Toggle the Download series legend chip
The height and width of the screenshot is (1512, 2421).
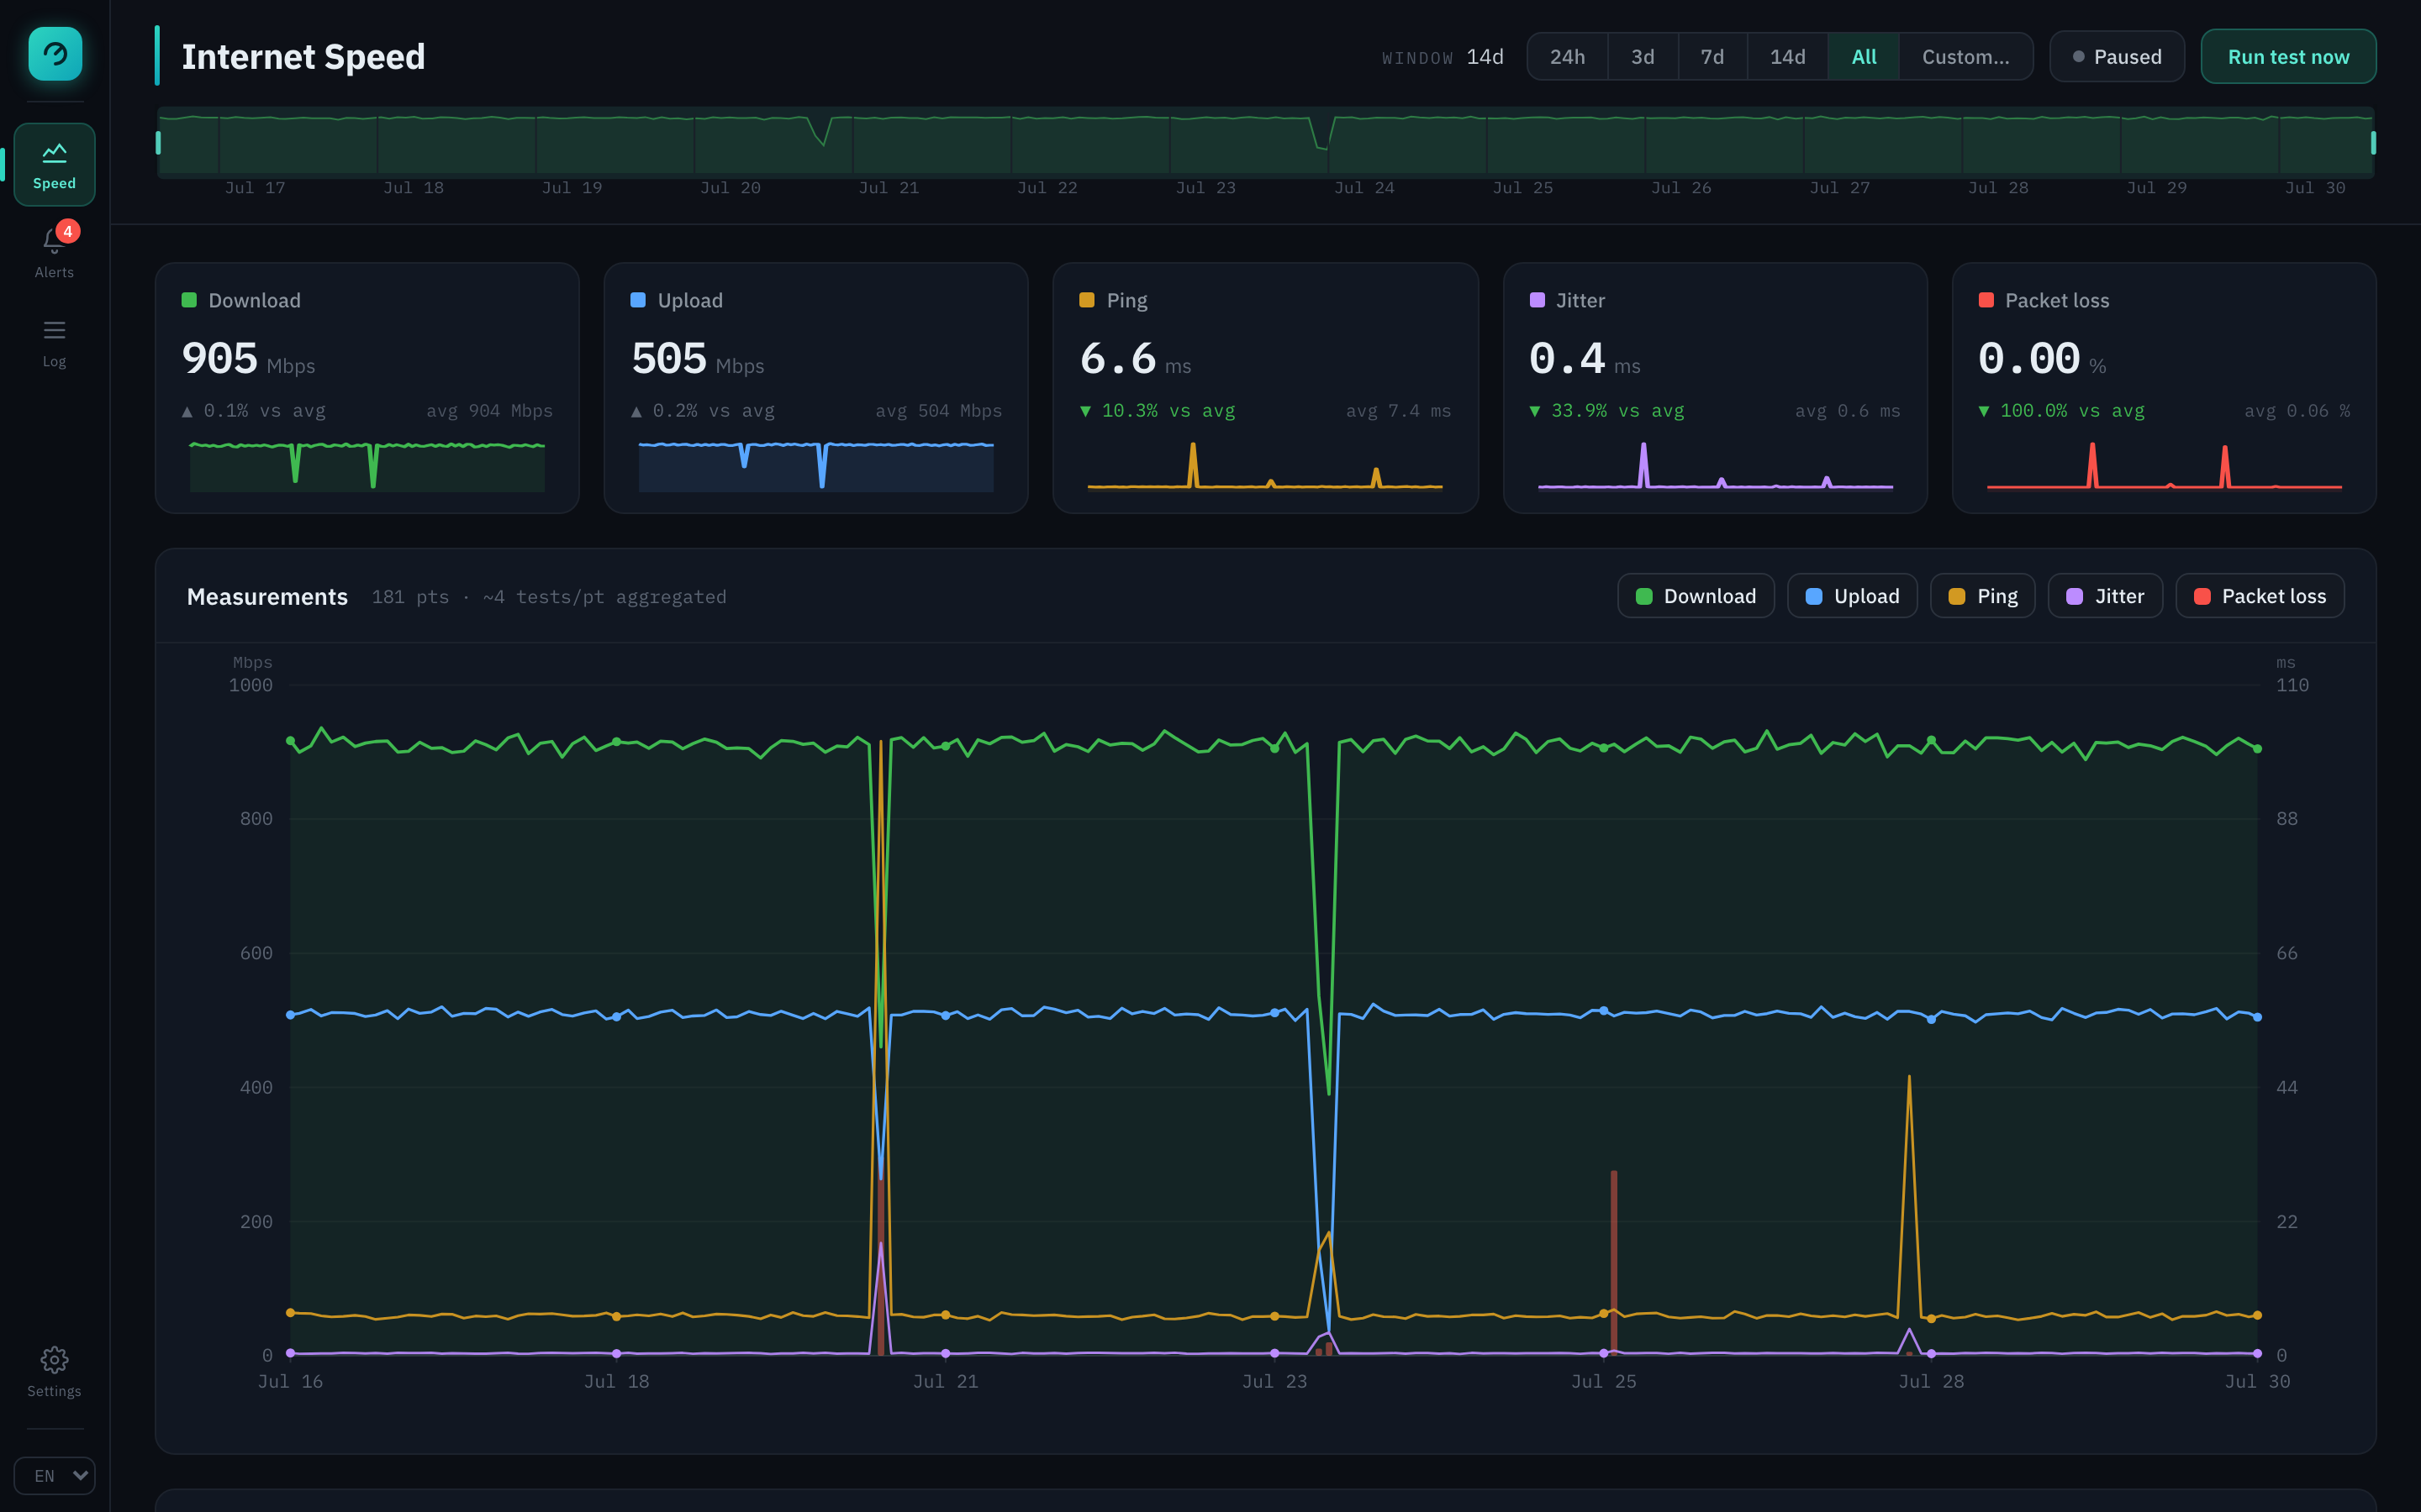pos(1696,596)
